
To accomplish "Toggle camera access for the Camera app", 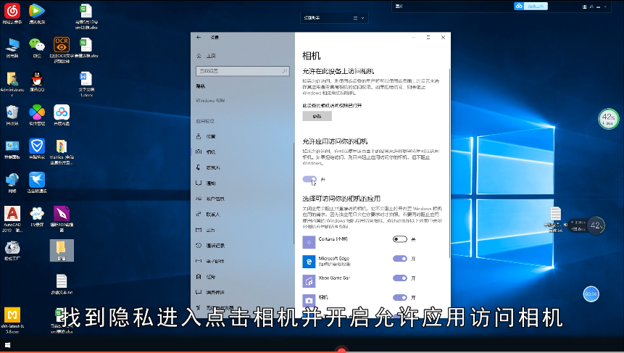I will (400, 298).
